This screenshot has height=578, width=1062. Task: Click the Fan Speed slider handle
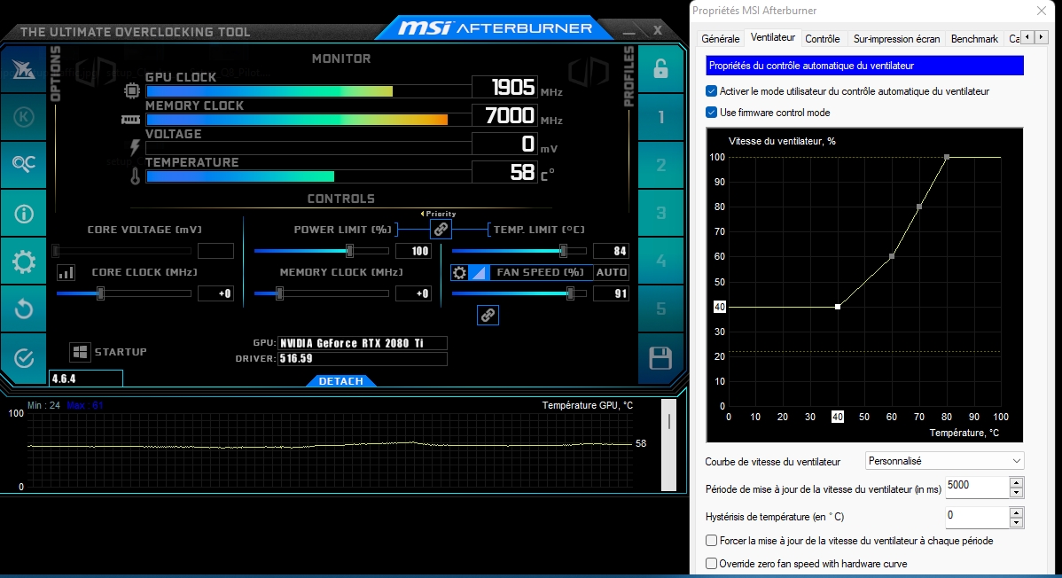(570, 293)
